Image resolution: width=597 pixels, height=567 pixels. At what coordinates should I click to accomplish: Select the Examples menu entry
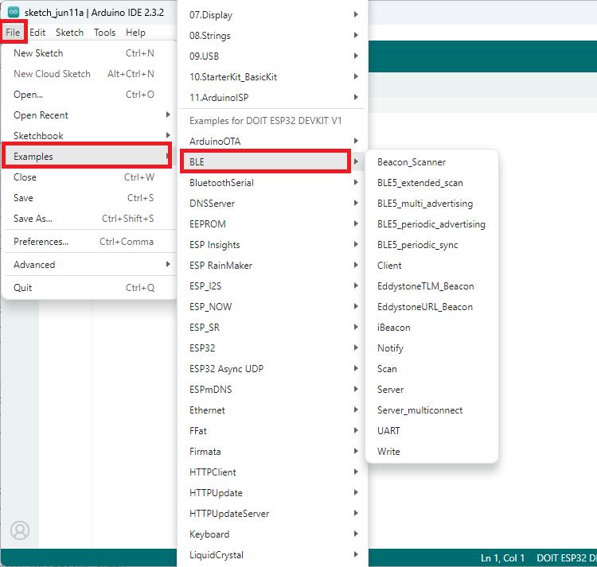pyautogui.click(x=88, y=156)
